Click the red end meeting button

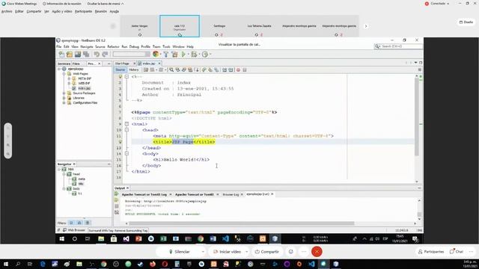point(317,252)
